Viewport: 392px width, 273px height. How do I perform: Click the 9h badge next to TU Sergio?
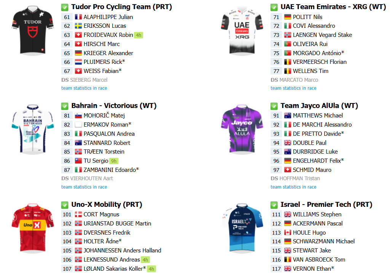coord(113,161)
